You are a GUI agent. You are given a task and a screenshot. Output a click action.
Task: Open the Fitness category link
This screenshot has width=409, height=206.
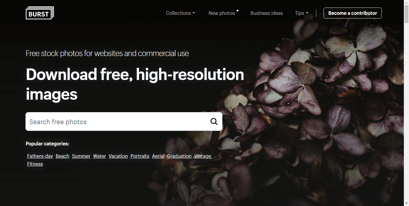(x=35, y=164)
